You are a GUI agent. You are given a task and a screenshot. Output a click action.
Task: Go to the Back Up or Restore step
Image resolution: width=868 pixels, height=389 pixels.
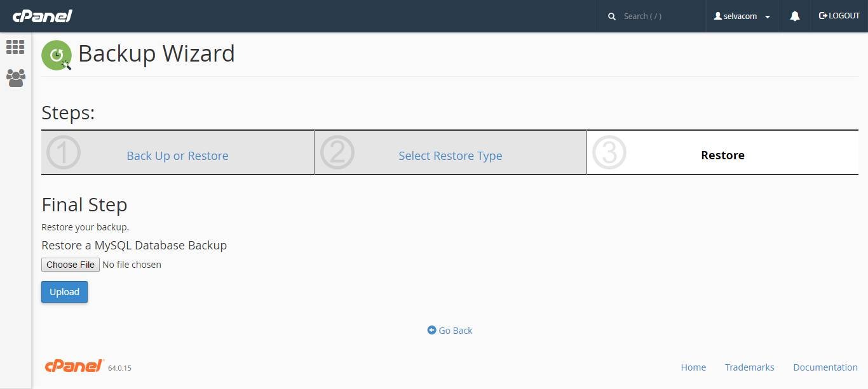click(177, 155)
